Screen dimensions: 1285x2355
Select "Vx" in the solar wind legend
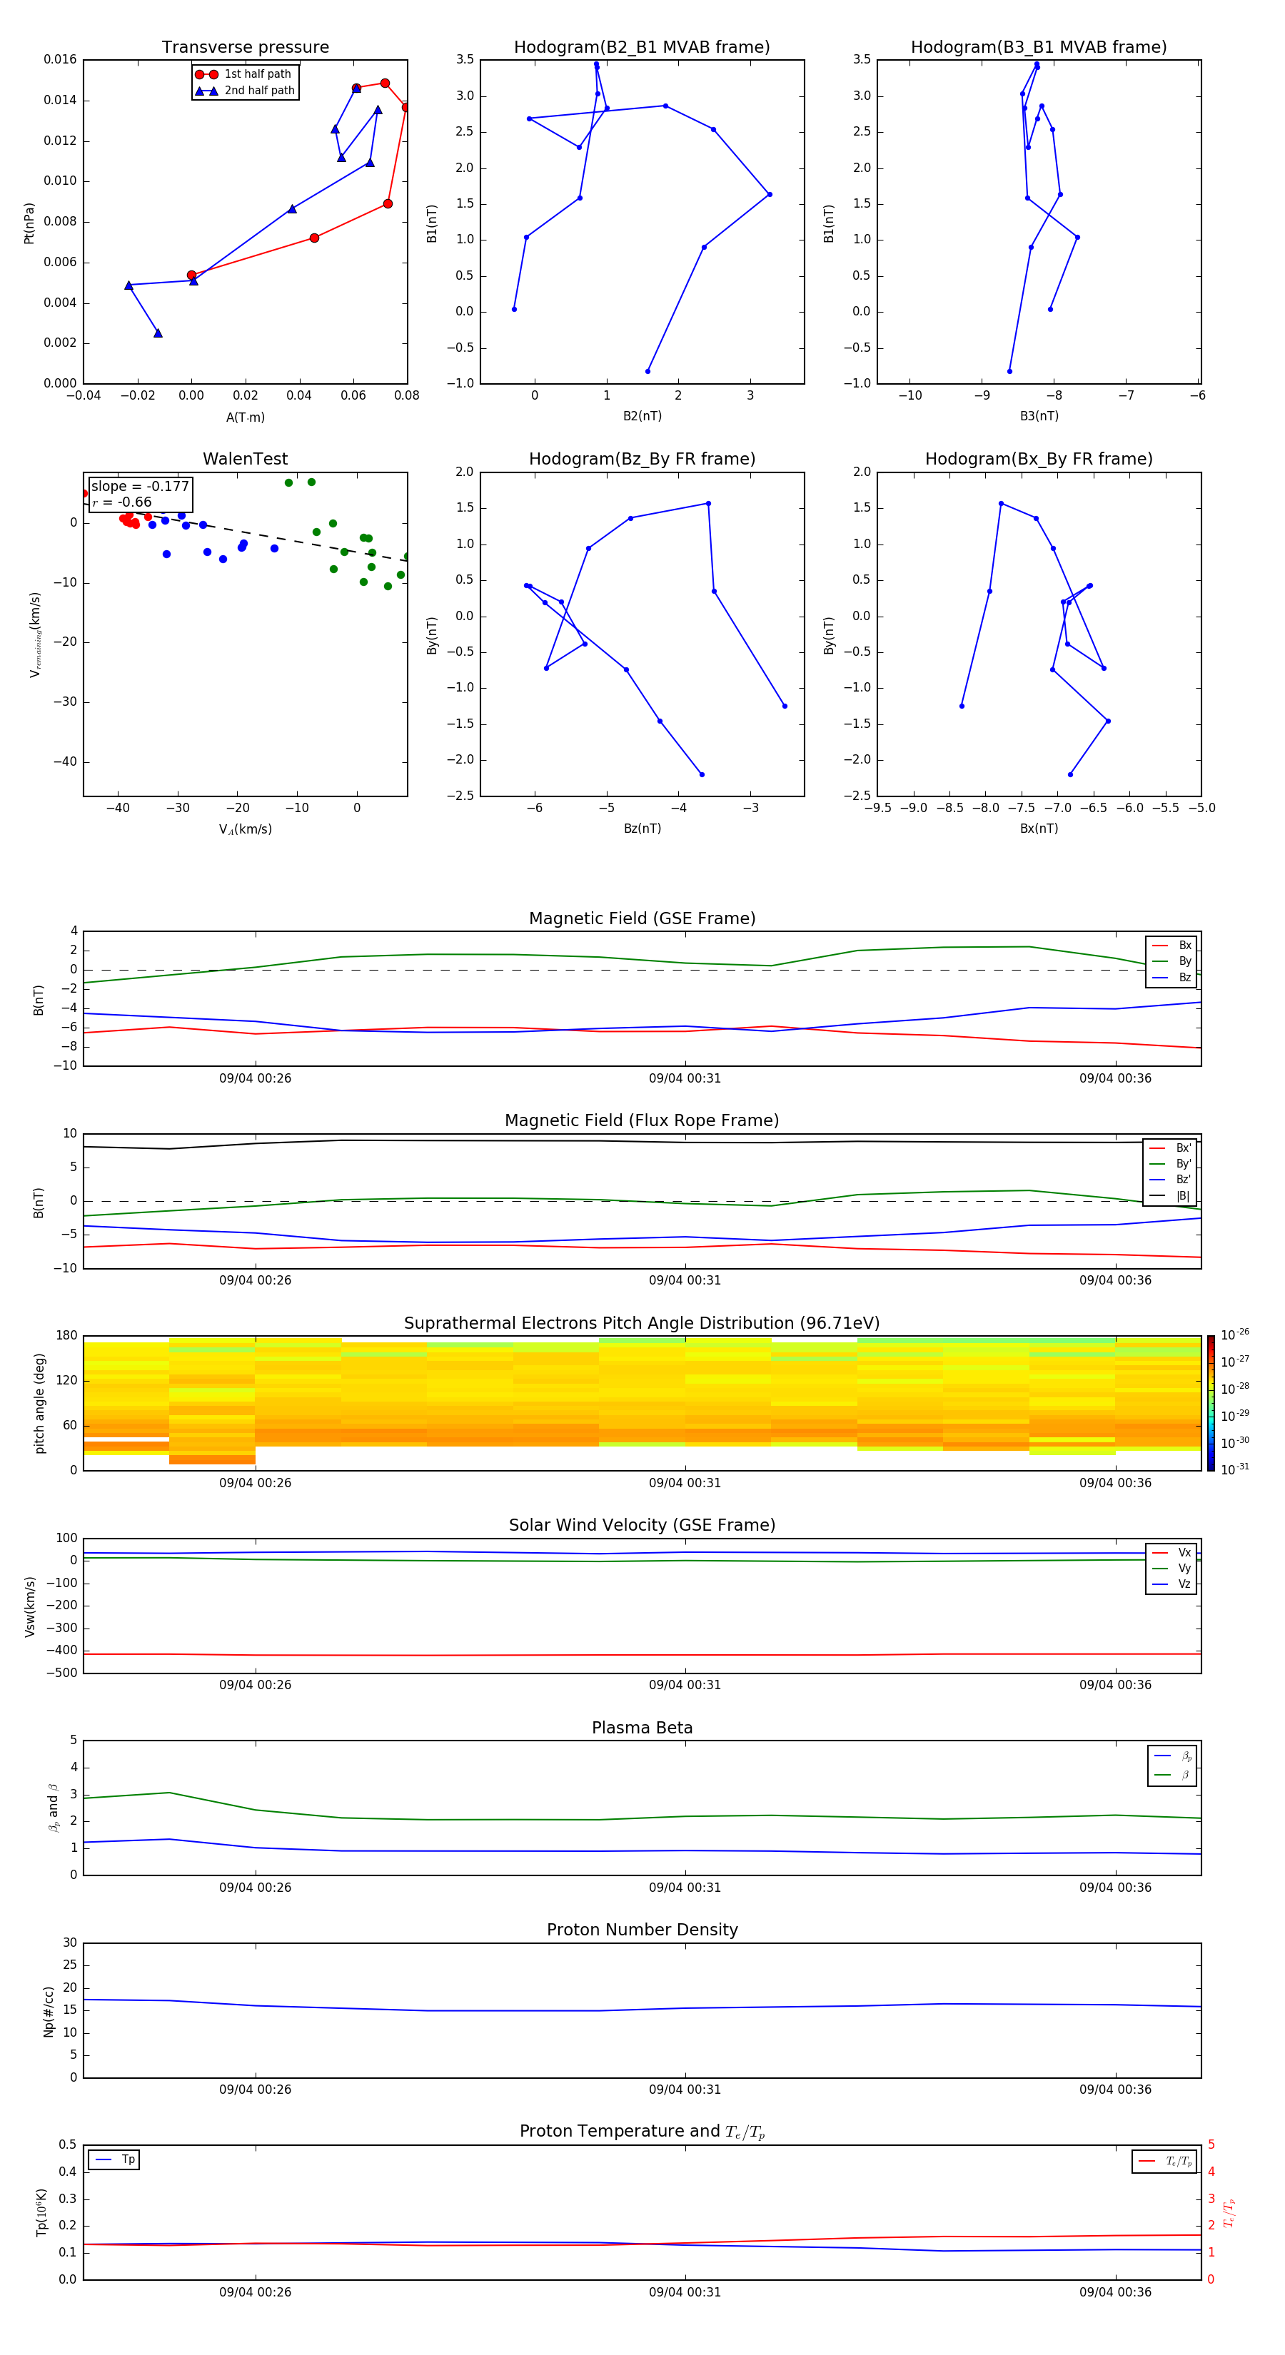tap(1171, 1552)
